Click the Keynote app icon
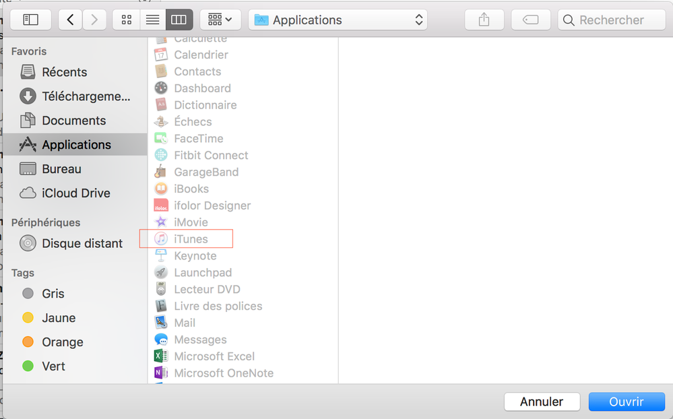 (161, 255)
